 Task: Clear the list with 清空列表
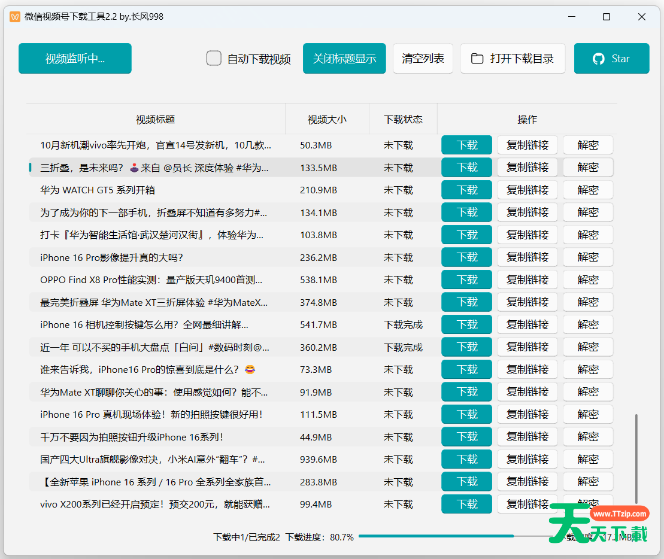(x=423, y=59)
